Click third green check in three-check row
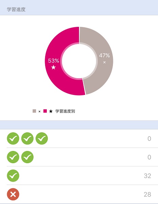158x204 pixels. pyautogui.click(x=42, y=138)
